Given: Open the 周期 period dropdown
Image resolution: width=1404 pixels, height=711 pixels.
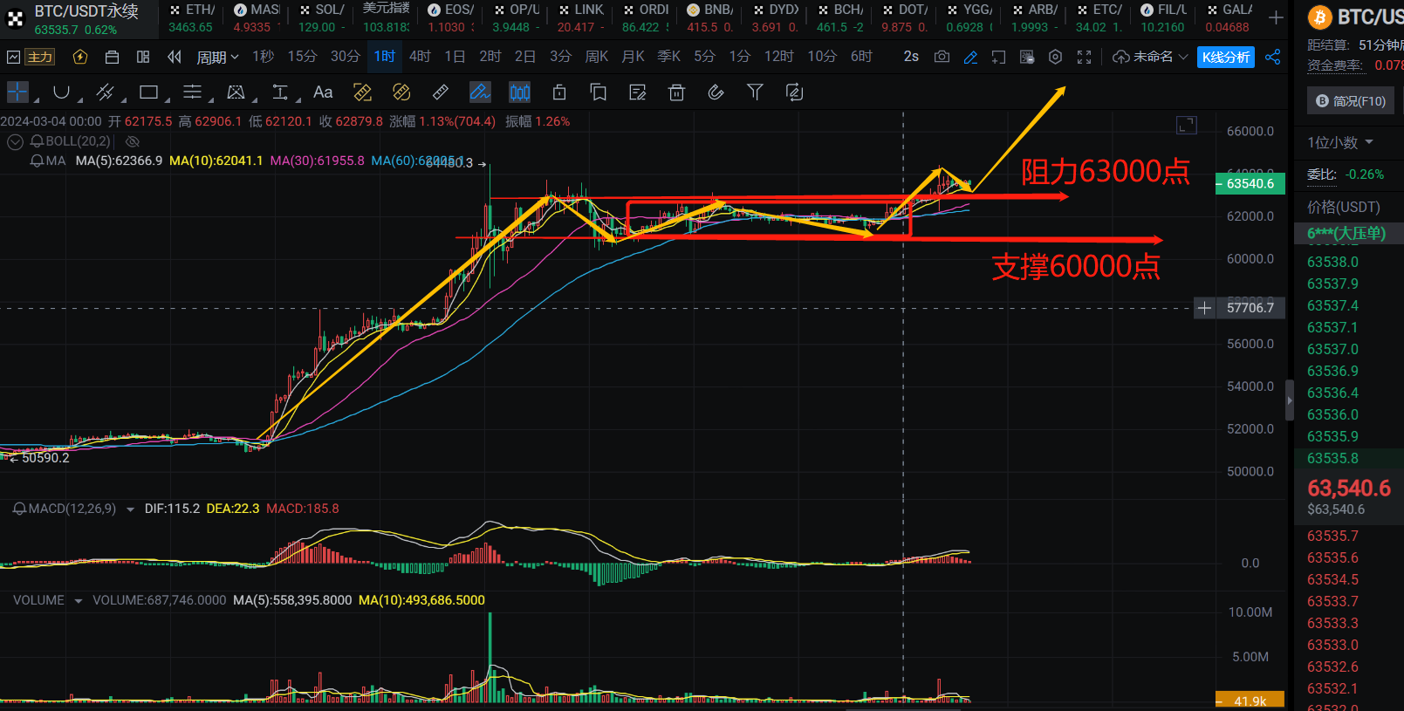Looking at the screenshot, I should [217, 57].
